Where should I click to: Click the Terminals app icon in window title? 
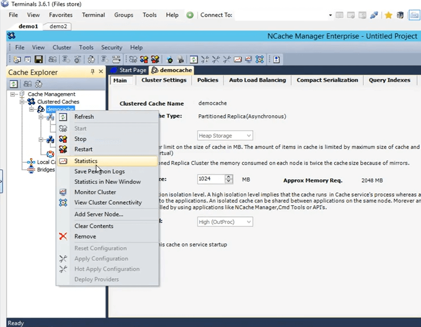[5, 3]
